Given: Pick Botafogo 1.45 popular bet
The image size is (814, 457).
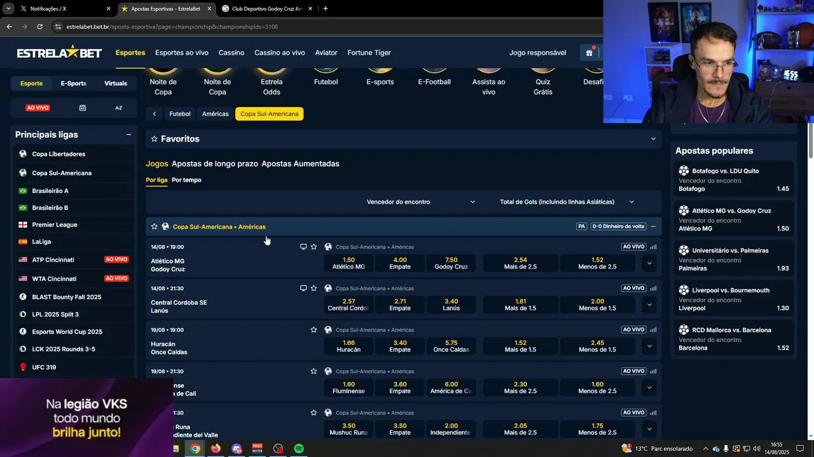Looking at the screenshot, I should point(734,180).
